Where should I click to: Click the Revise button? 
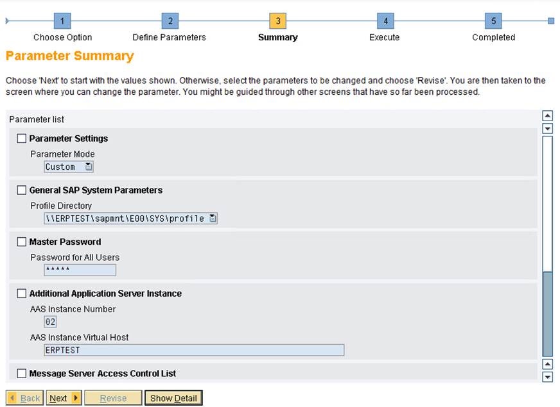pyautogui.click(x=113, y=398)
